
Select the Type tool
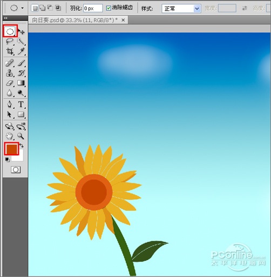(x=21, y=104)
